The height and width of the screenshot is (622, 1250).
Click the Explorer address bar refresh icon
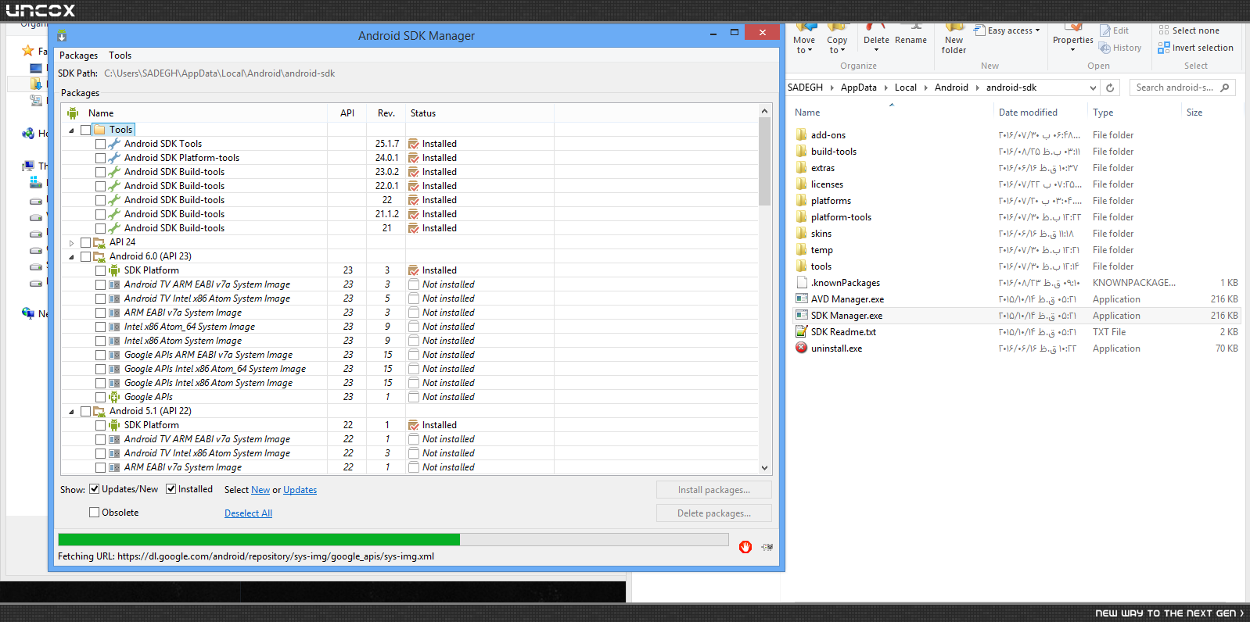pyautogui.click(x=1110, y=88)
